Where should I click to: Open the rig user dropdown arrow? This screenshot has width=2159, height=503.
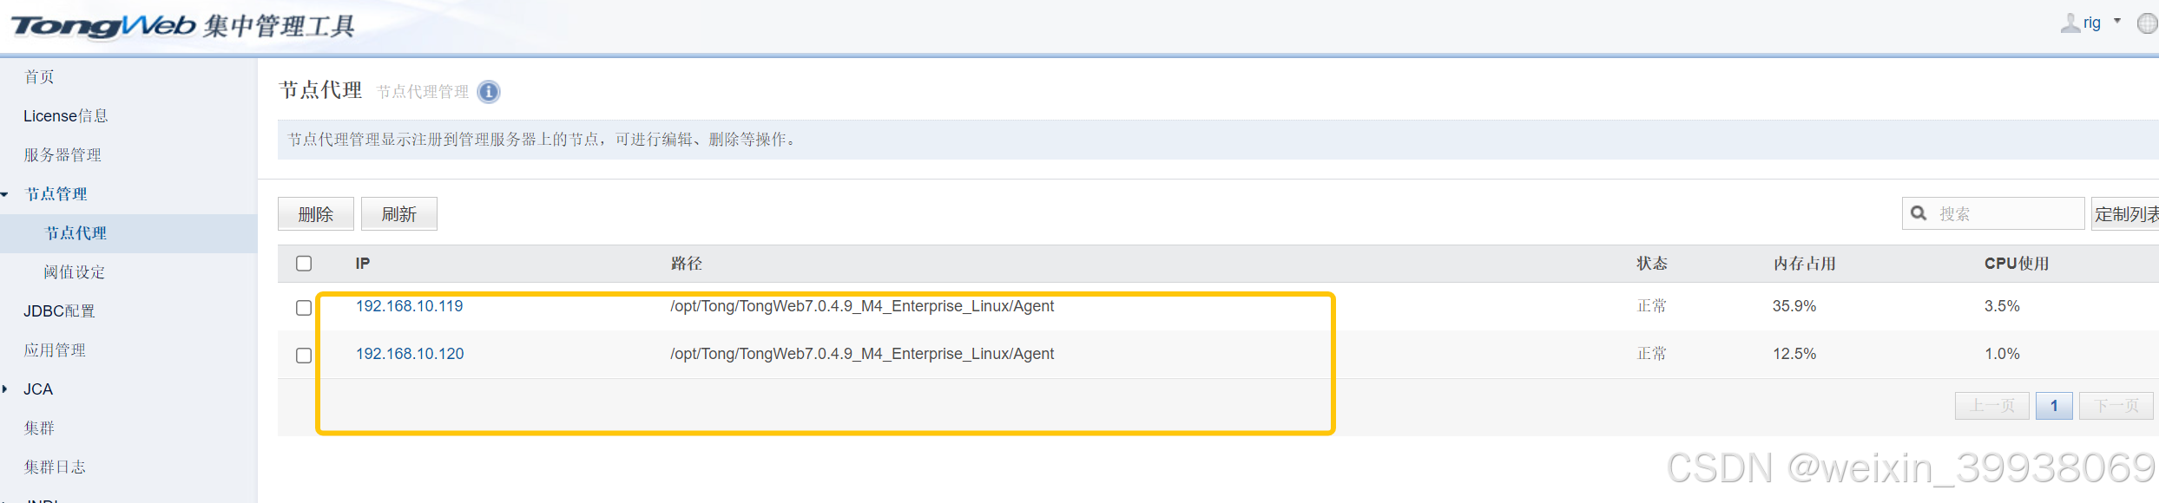click(2117, 22)
